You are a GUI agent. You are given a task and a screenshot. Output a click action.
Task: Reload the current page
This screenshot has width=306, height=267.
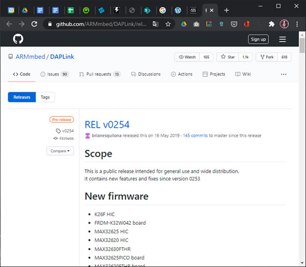click(34, 24)
